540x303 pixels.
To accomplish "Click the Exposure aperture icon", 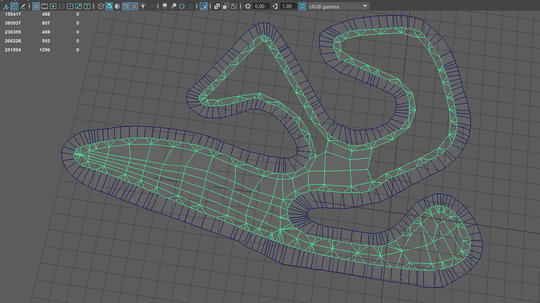I will coord(248,6).
